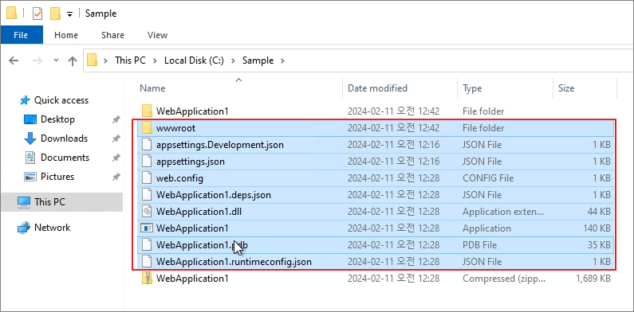Click the 1,689 KB size cell
The height and width of the screenshot is (312, 634).
[x=593, y=279]
